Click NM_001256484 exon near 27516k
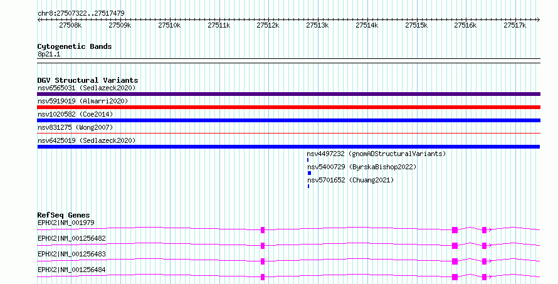The width and height of the screenshot is (558, 284). pos(455,277)
